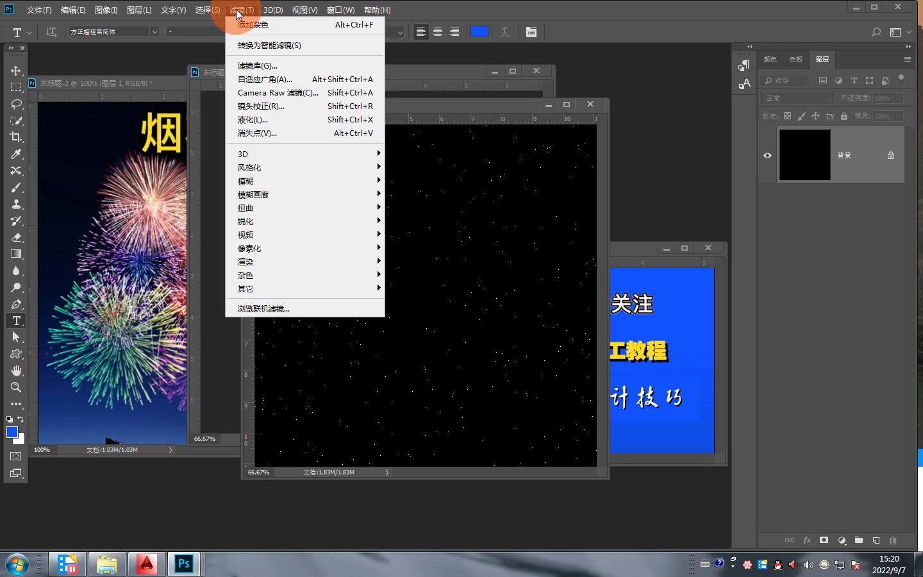
Task: Select the Crop tool
Action: point(16,137)
